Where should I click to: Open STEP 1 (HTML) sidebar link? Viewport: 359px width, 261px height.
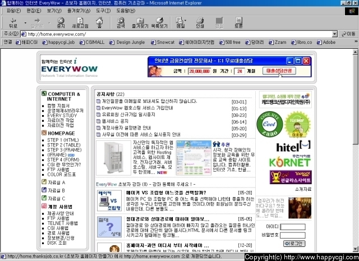63,140
